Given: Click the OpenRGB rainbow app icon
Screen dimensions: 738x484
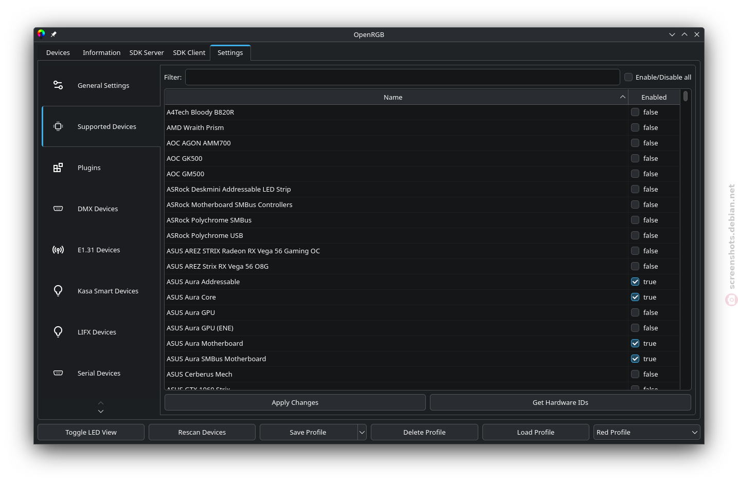Looking at the screenshot, I should (41, 34).
